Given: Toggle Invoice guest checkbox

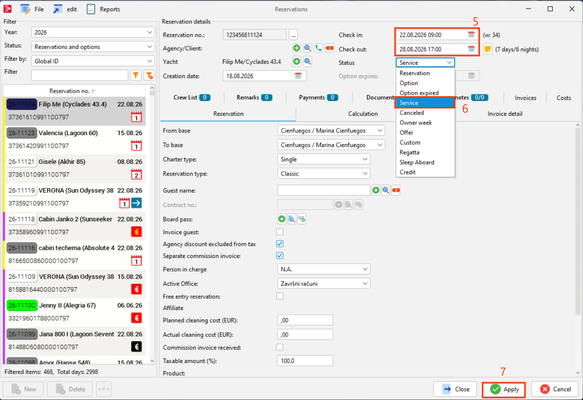Looking at the screenshot, I should [x=280, y=232].
